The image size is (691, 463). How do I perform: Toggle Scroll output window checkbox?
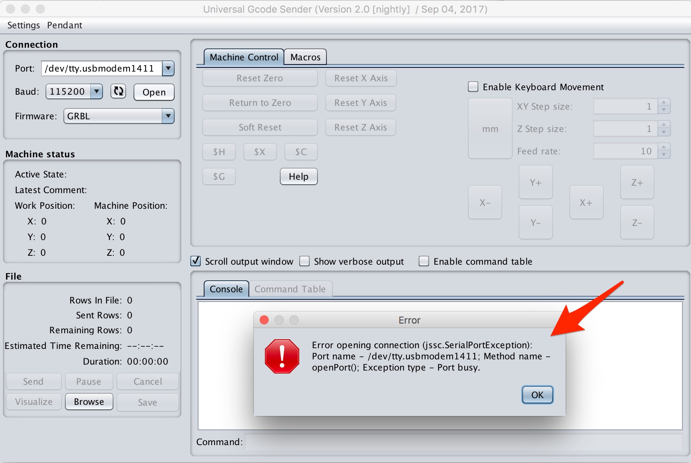pyautogui.click(x=196, y=261)
